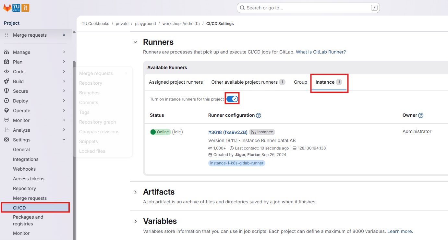Open workshop_AndresTa breadcrumb
Screen dimensions: 448x240
(181, 24)
